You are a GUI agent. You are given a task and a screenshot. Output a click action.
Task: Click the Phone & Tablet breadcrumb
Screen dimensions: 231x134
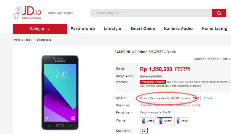[x=22, y=40]
